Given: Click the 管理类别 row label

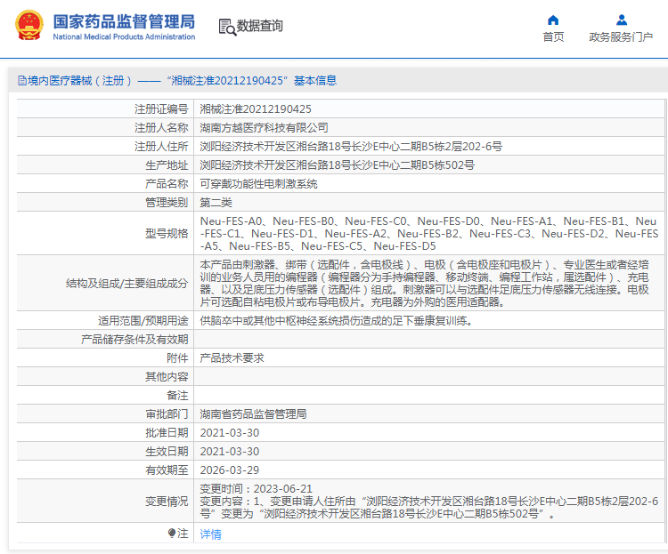Looking at the screenshot, I should [x=167, y=203].
